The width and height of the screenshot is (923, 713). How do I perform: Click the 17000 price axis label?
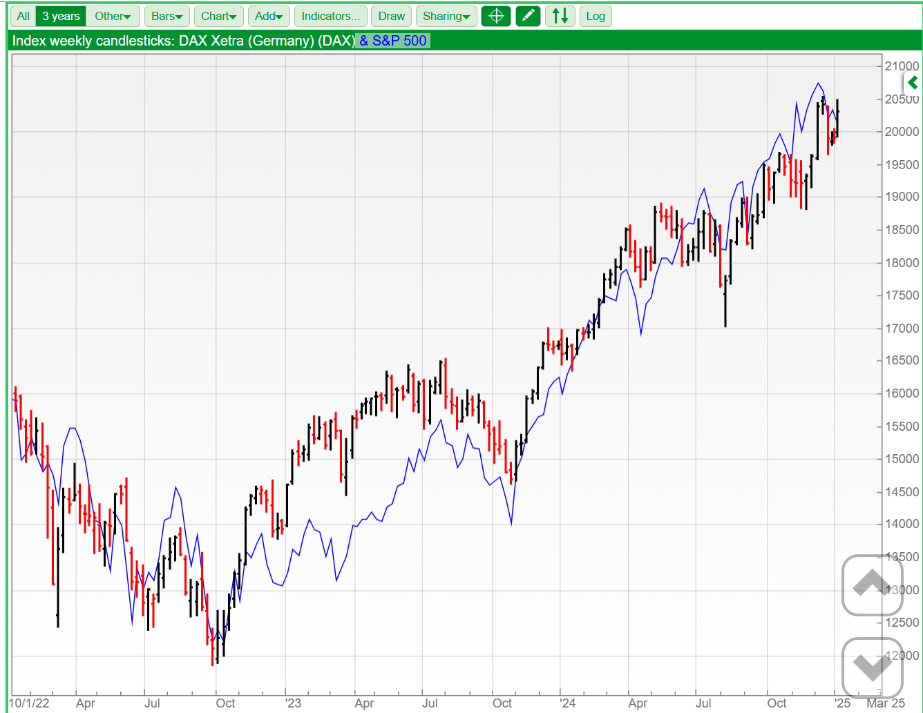coord(902,329)
